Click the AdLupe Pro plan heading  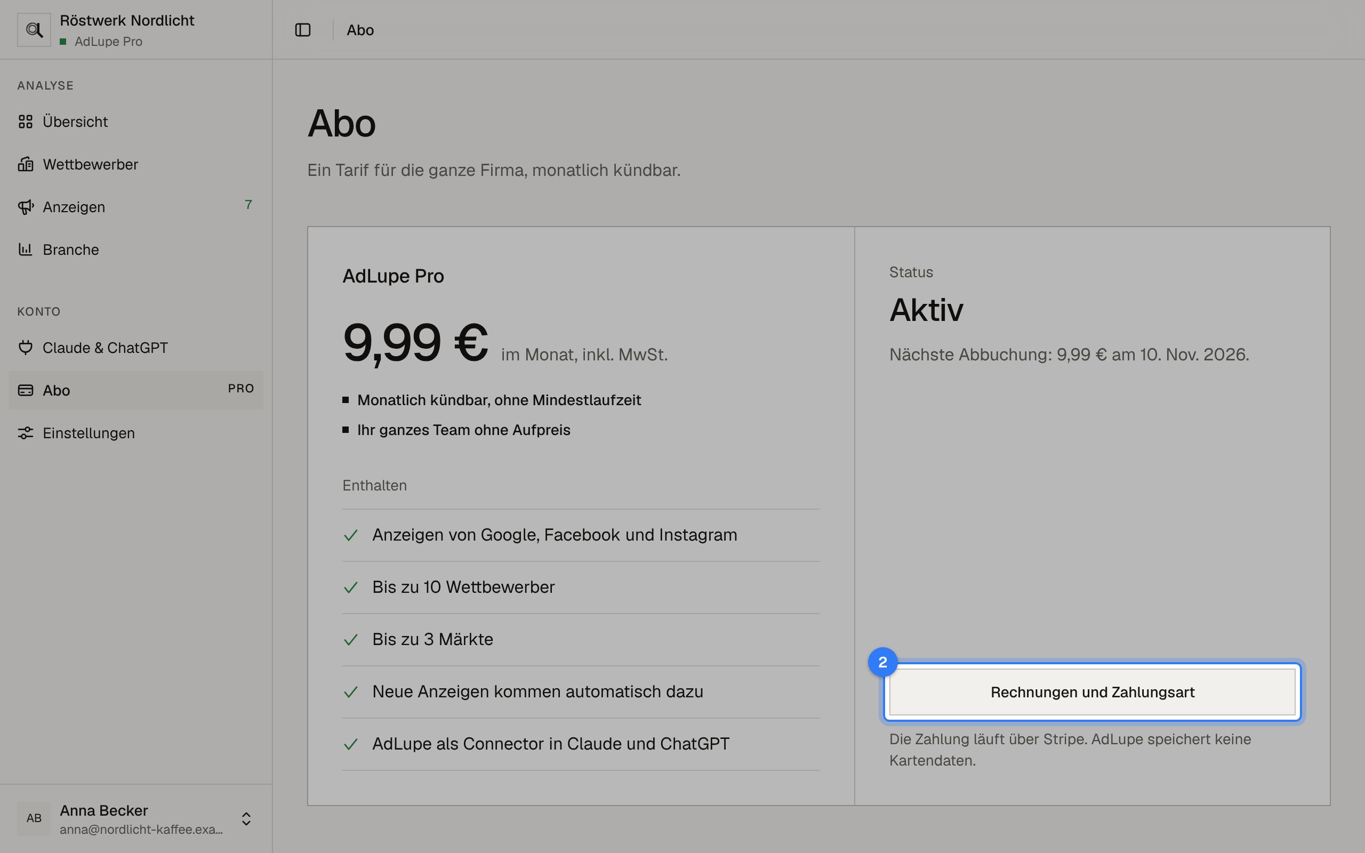pyautogui.click(x=393, y=276)
